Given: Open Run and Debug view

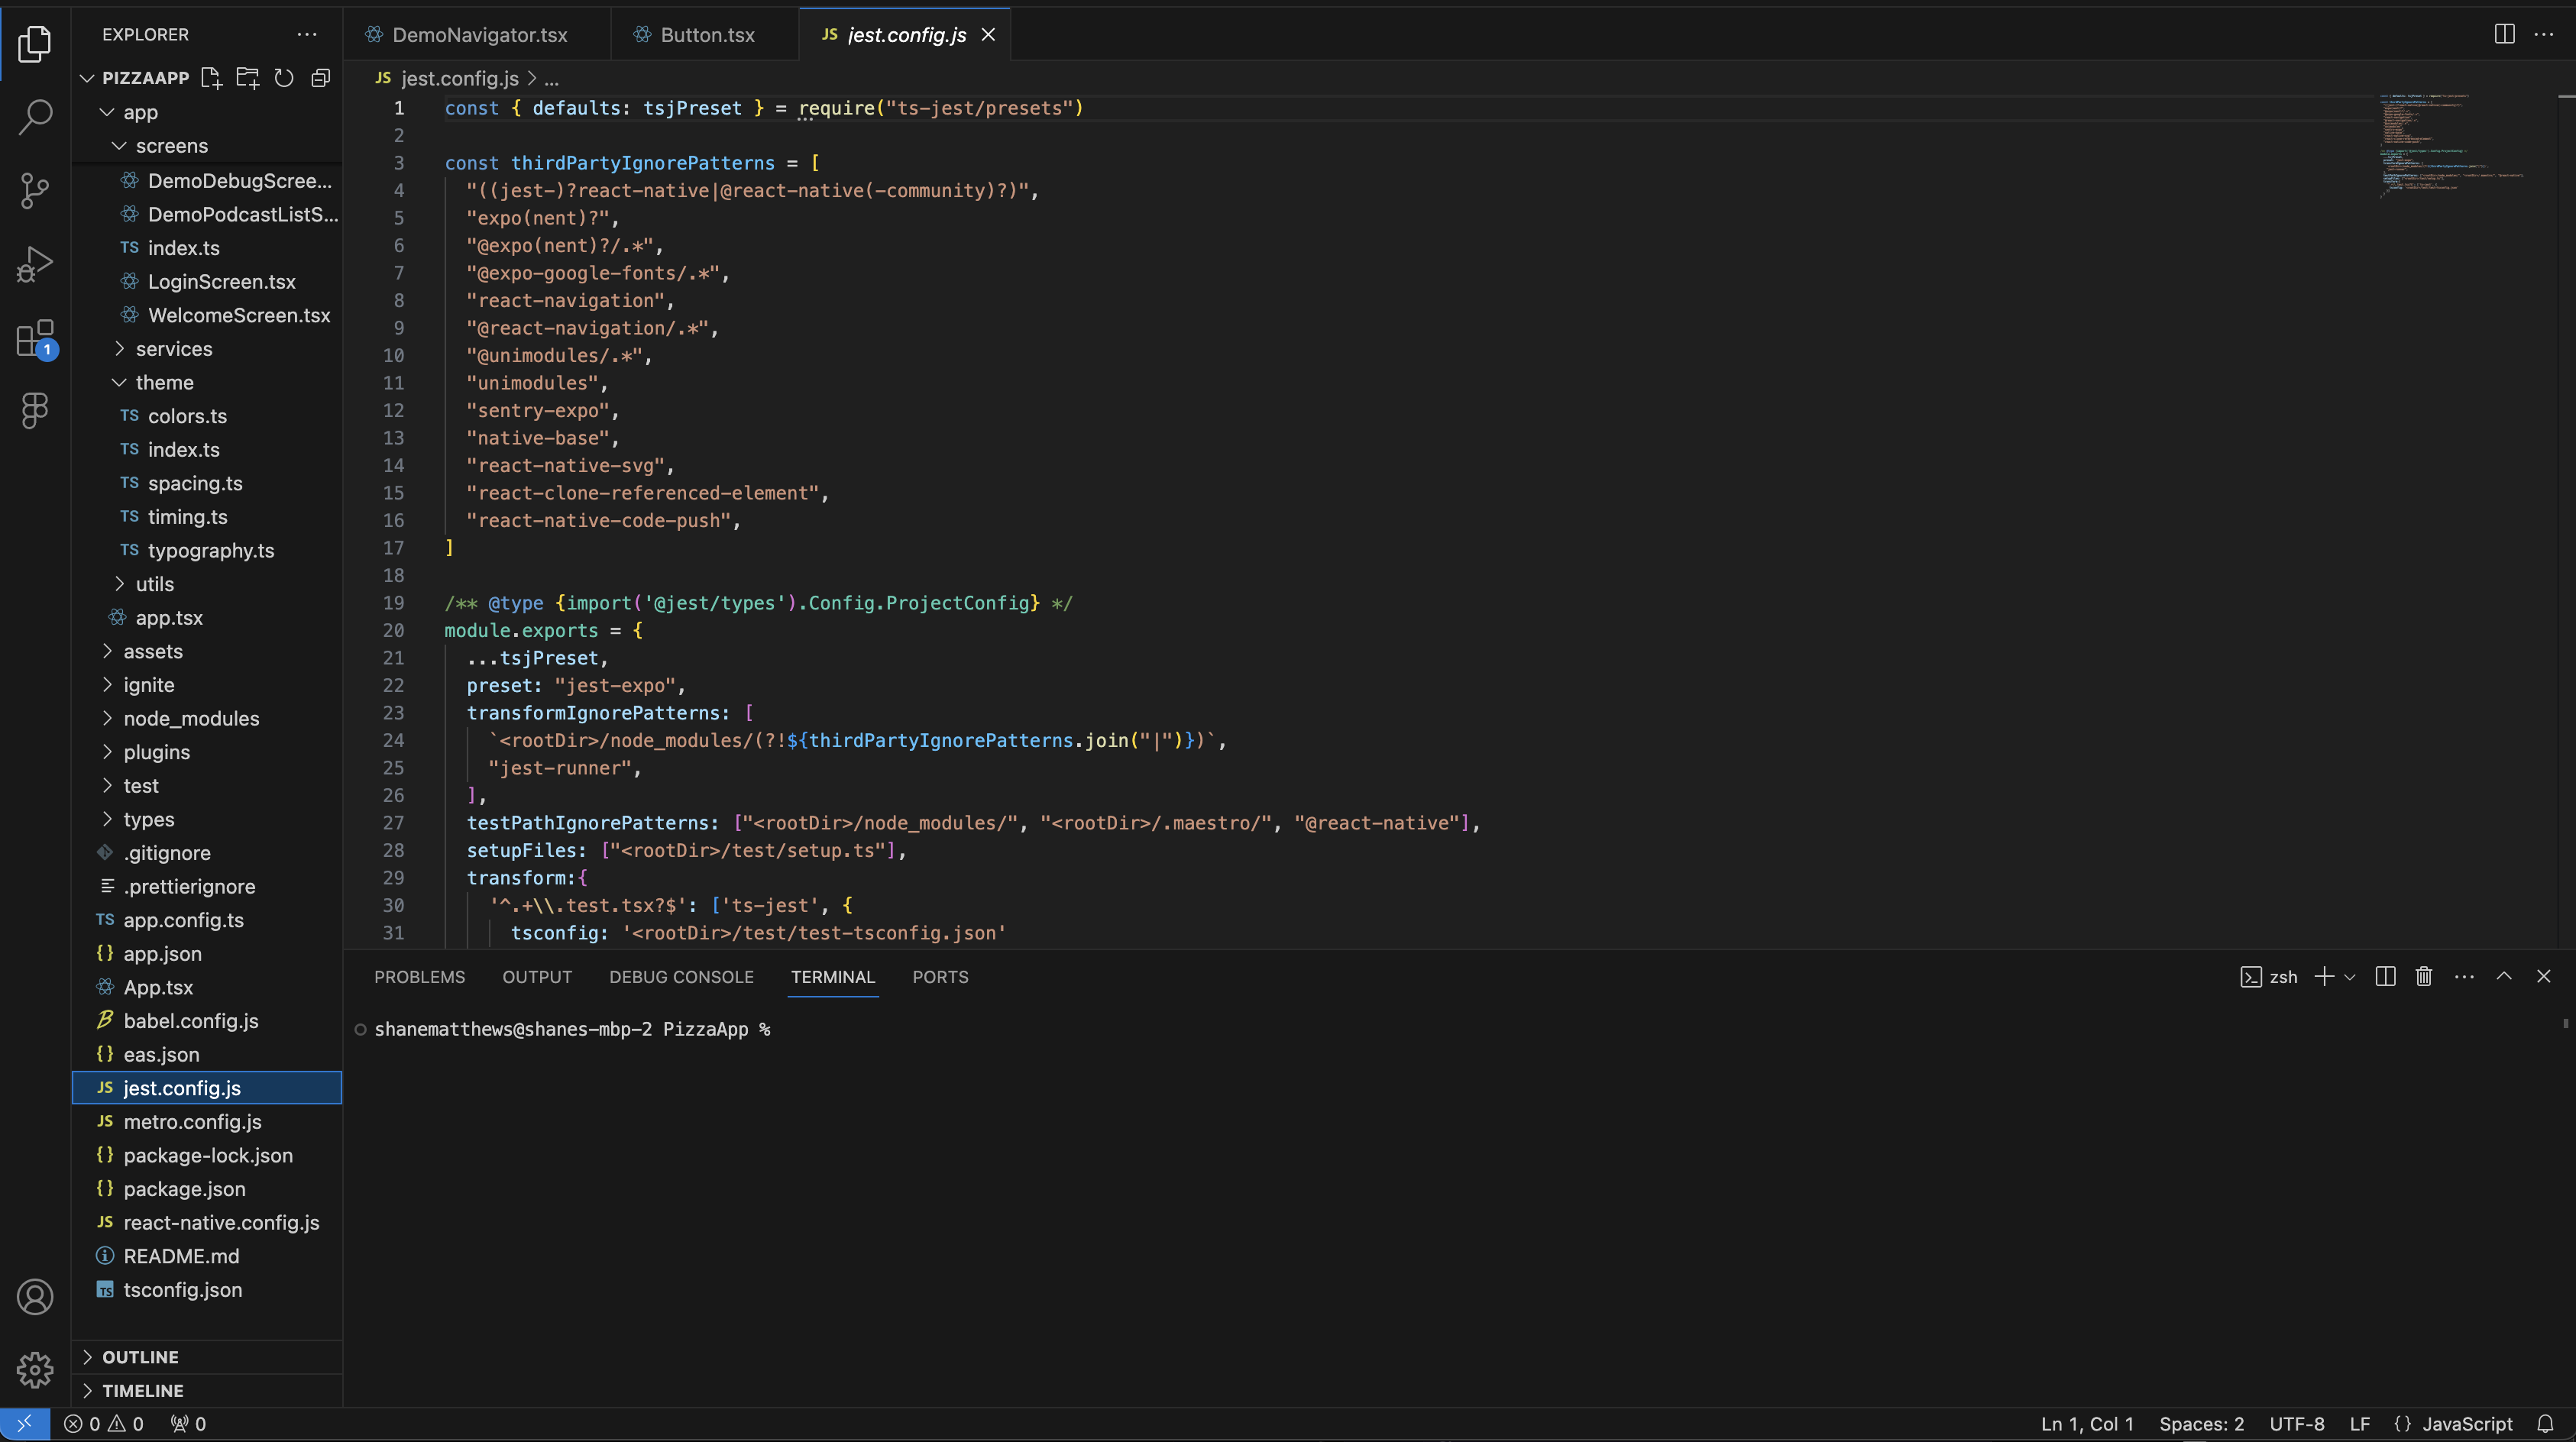Looking at the screenshot, I should (35, 264).
